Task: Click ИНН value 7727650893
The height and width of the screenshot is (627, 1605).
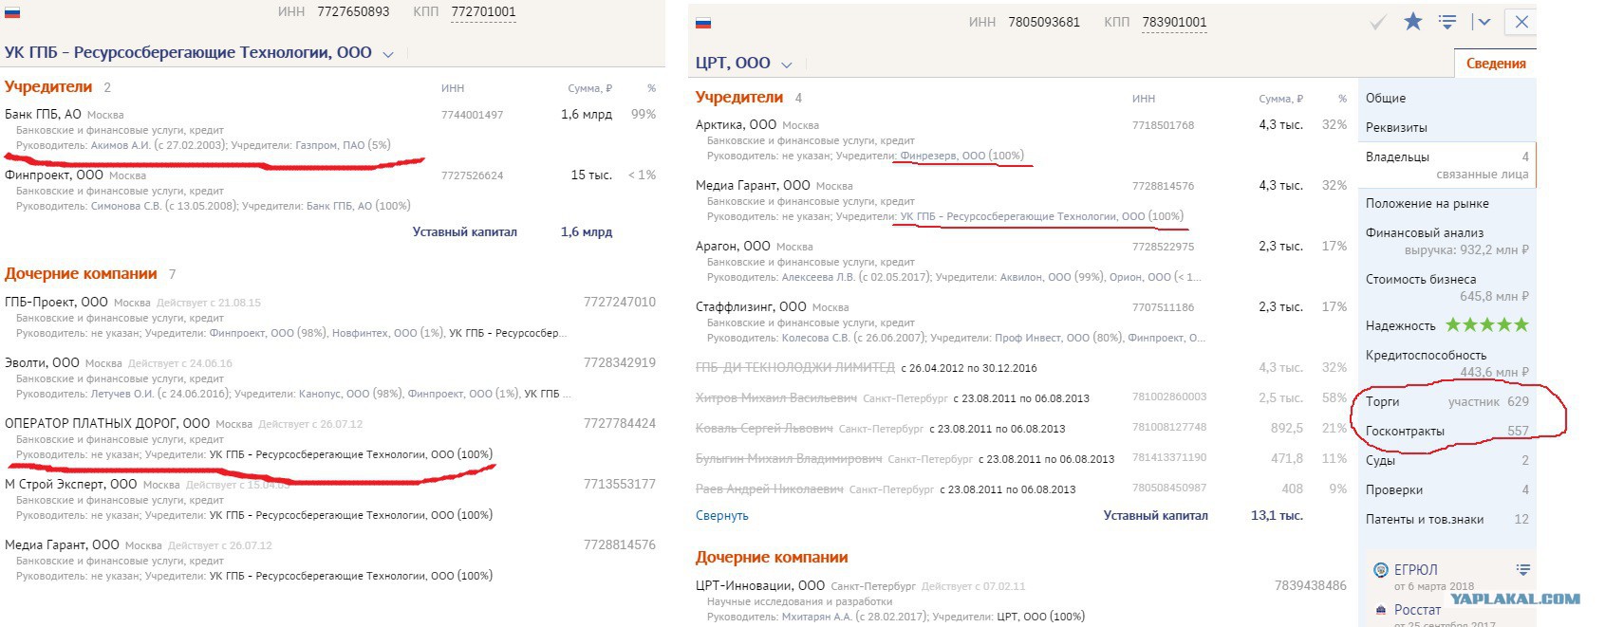Action: click(353, 12)
